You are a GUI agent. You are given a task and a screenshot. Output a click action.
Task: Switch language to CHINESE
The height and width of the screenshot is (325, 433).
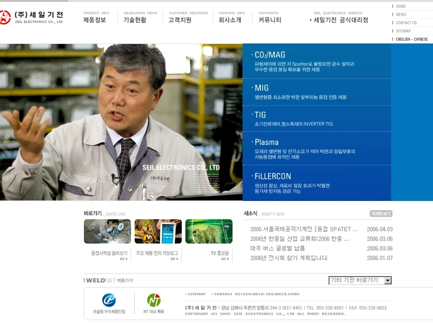[x=421, y=39]
